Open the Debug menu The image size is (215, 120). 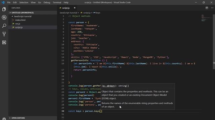[x=47, y=2]
